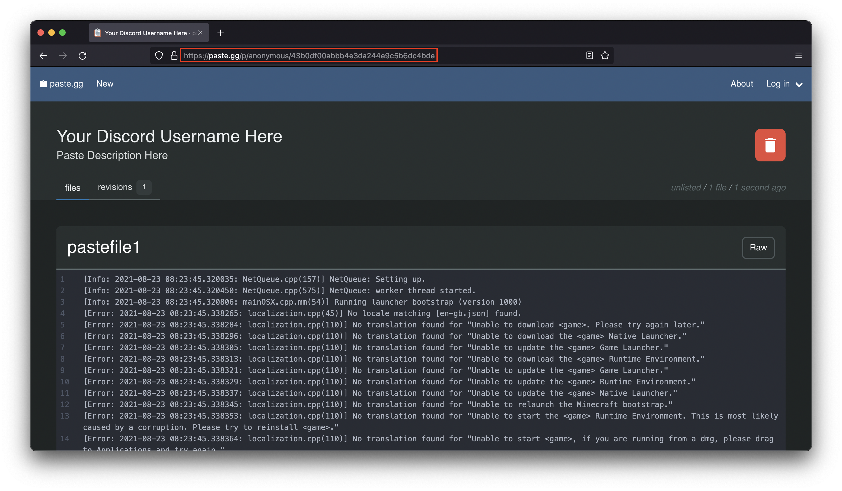The image size is (842, 491).
Task: Click the browser back arrow icon
Action: point(43,56)
